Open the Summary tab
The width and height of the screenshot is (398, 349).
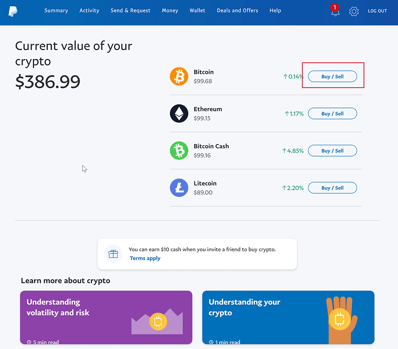coord(56,10)
